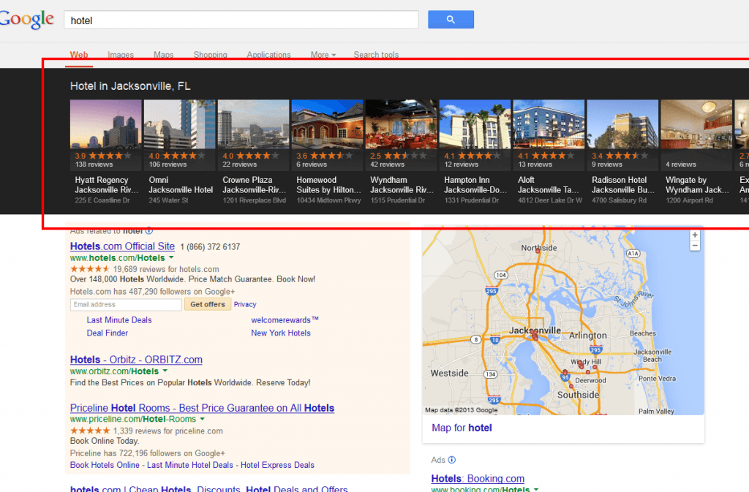Viewport: 749px width, 492px height.
Task: Open Priceline Hotel Rooms Best Price Guarantee link
Action: [202, 408]
